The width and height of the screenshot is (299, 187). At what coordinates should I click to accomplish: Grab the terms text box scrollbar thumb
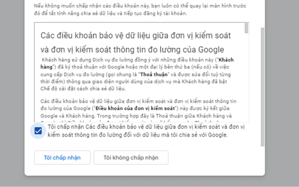pos(247,28)
